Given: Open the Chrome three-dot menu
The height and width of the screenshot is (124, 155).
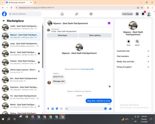Looking at the screenshot, I should (152, 8).
